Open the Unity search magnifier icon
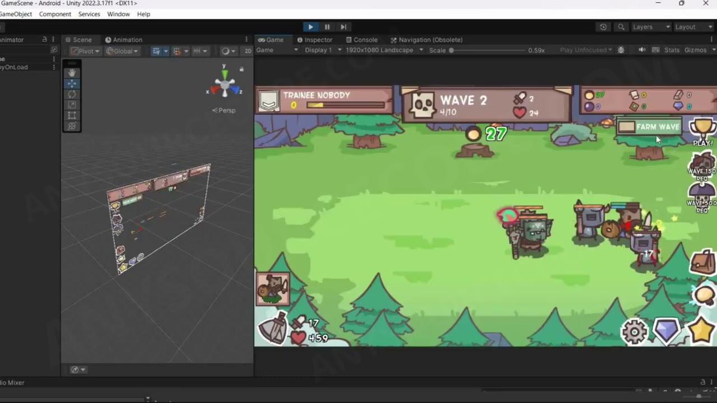 tap(621, 27)
